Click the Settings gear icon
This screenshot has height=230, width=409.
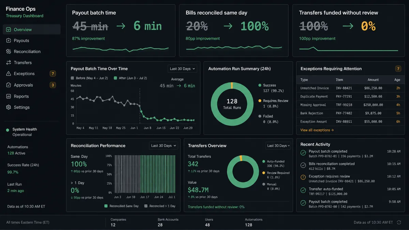click(9, 107)
